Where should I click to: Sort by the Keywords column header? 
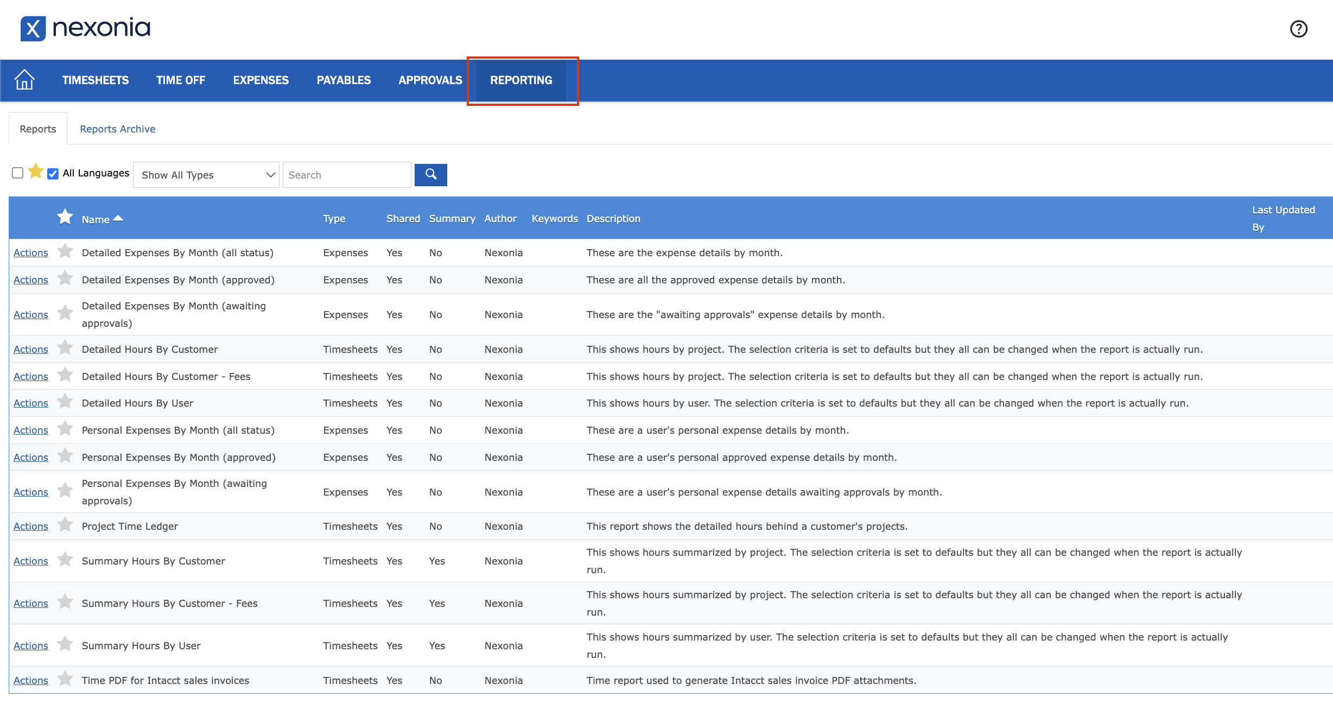(555, 219)
